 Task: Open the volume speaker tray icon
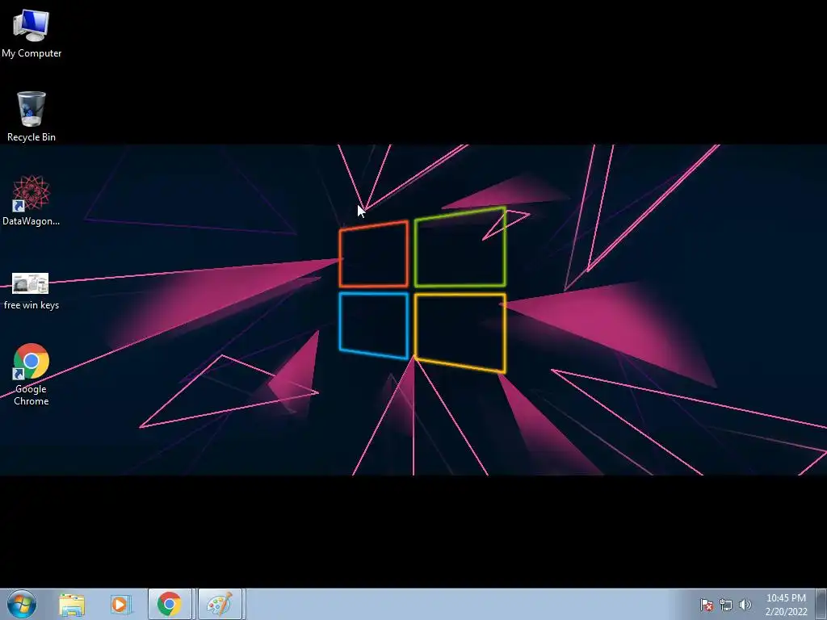(745, 605)
